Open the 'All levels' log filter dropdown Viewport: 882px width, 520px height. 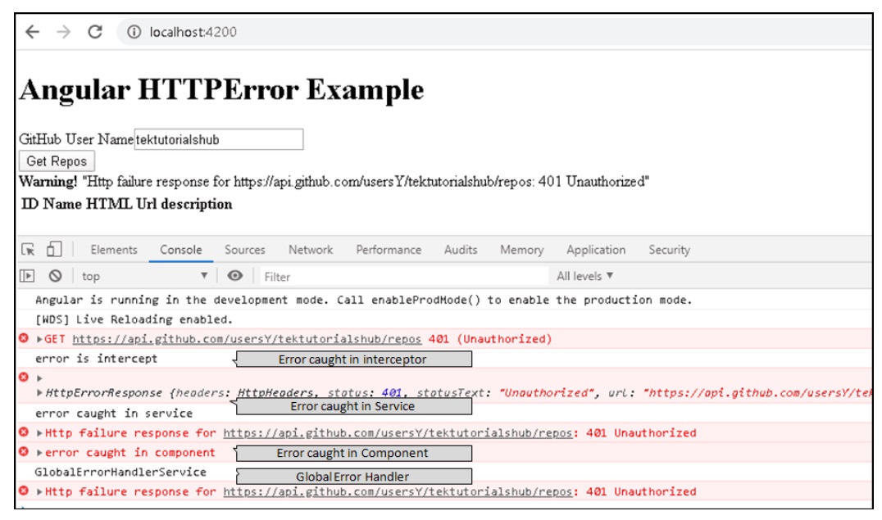pyautogui.click(x=584, y=277)
